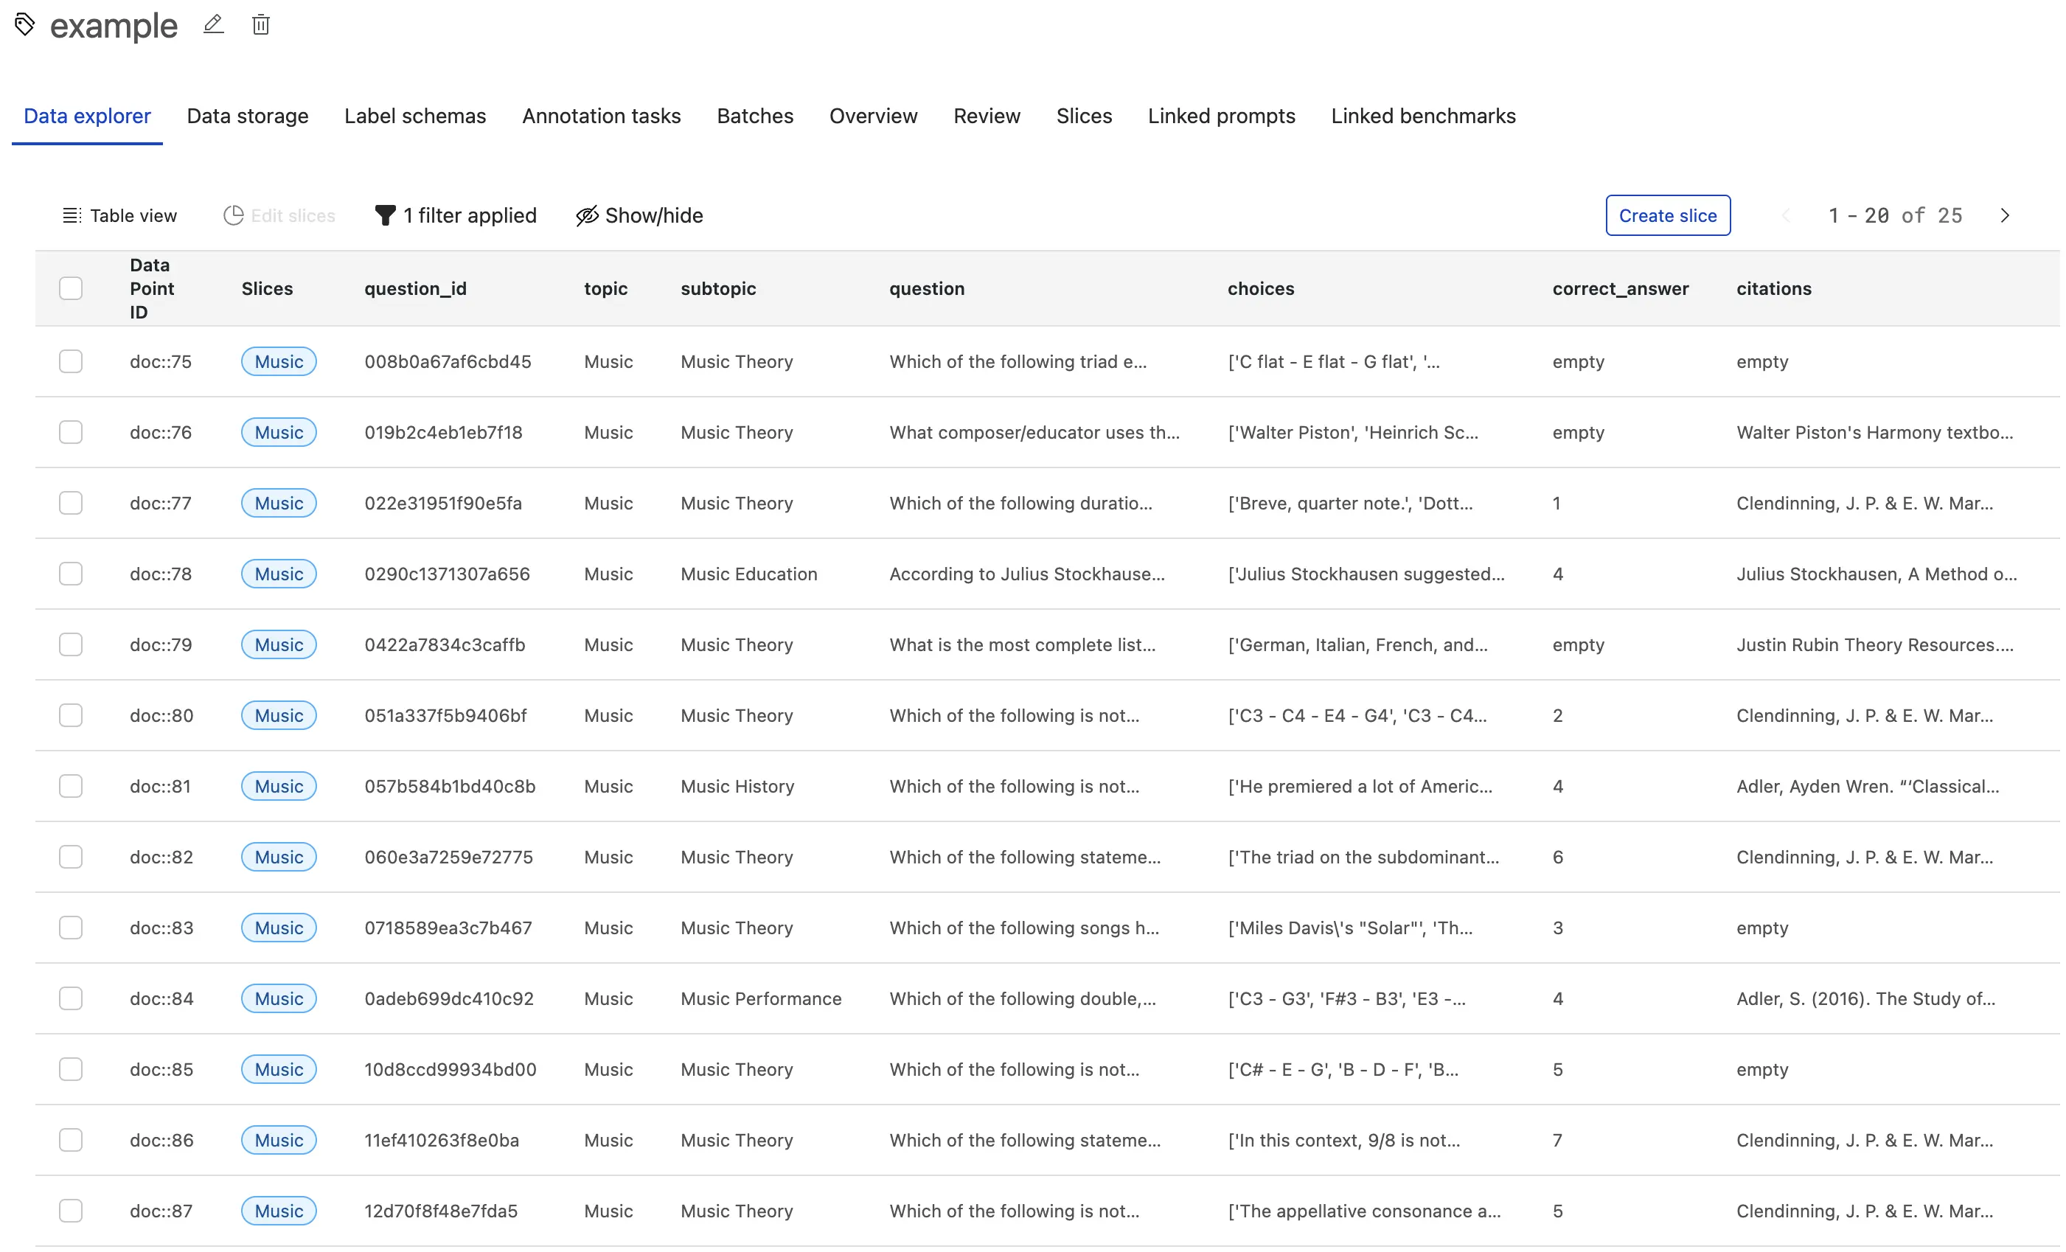The image size is (2066, 1252).
Task: Click the Edit slices pie chart icon
Action: point(233,215)
